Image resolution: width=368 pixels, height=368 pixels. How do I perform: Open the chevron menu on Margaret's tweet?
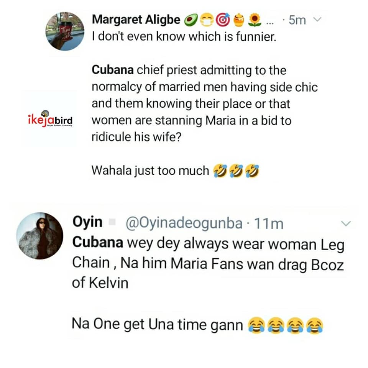317,19
